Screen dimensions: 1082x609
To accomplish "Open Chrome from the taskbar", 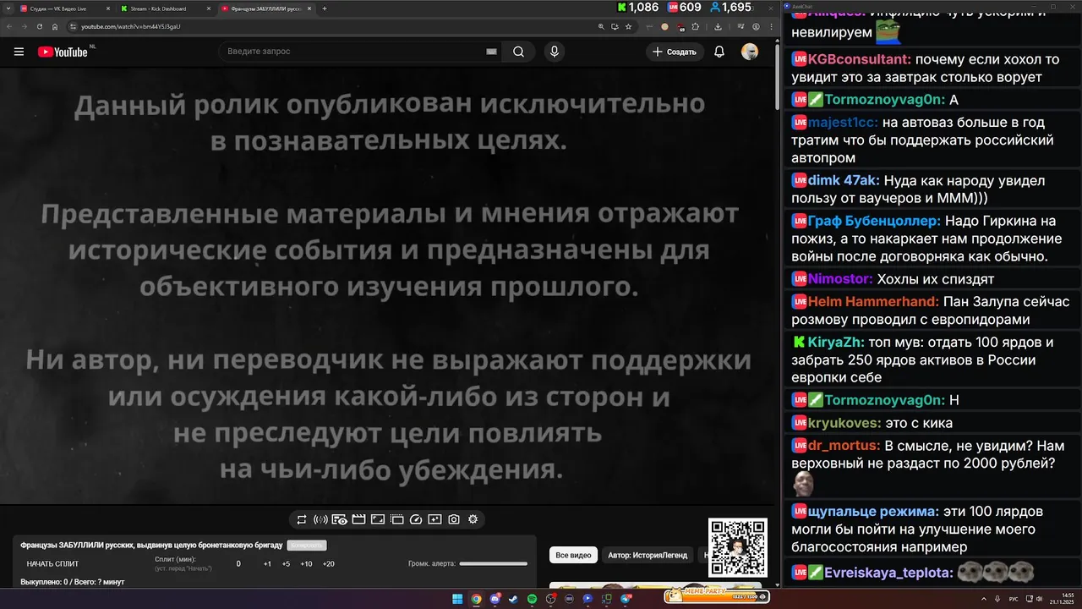I will pos(476,599).
